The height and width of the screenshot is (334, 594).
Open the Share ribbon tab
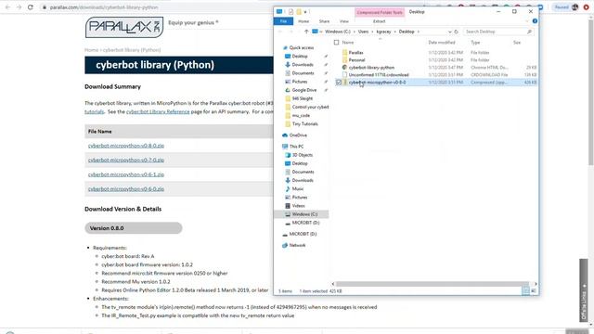(x=324, y=21)
